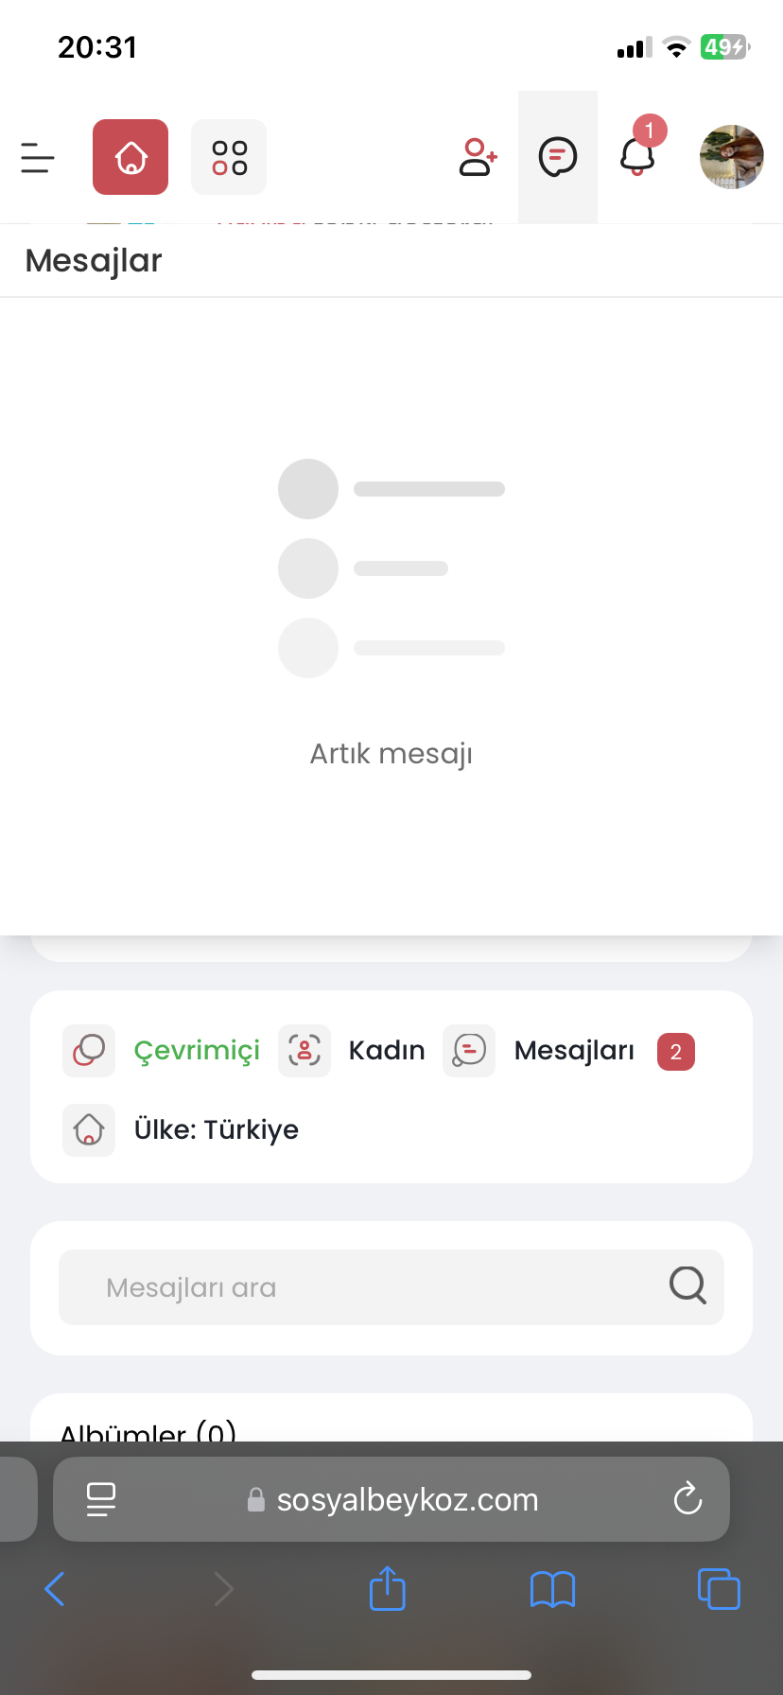Open notifications bell with badge
The height and width of the screenshot is (1695, 783).
coord(638,155)
